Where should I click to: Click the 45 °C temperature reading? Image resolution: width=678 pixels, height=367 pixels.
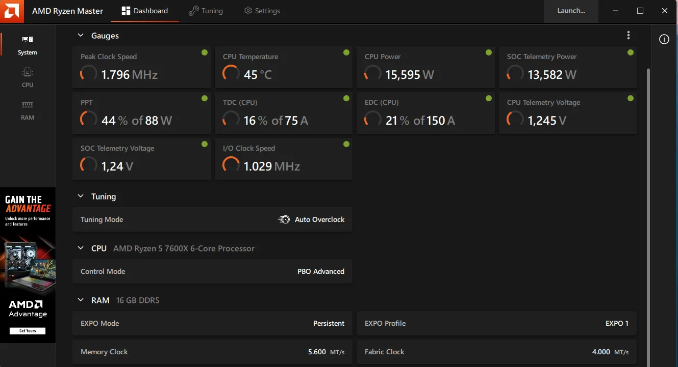258,75
